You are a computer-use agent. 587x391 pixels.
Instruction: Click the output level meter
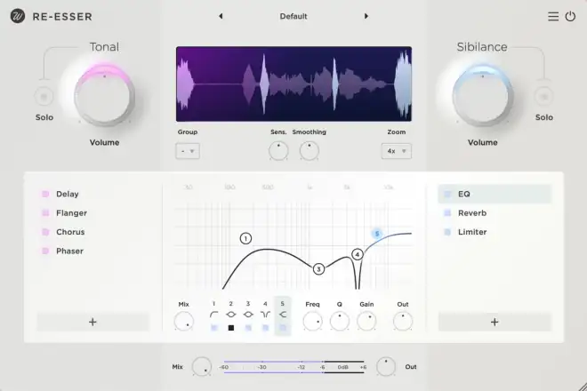293,367
